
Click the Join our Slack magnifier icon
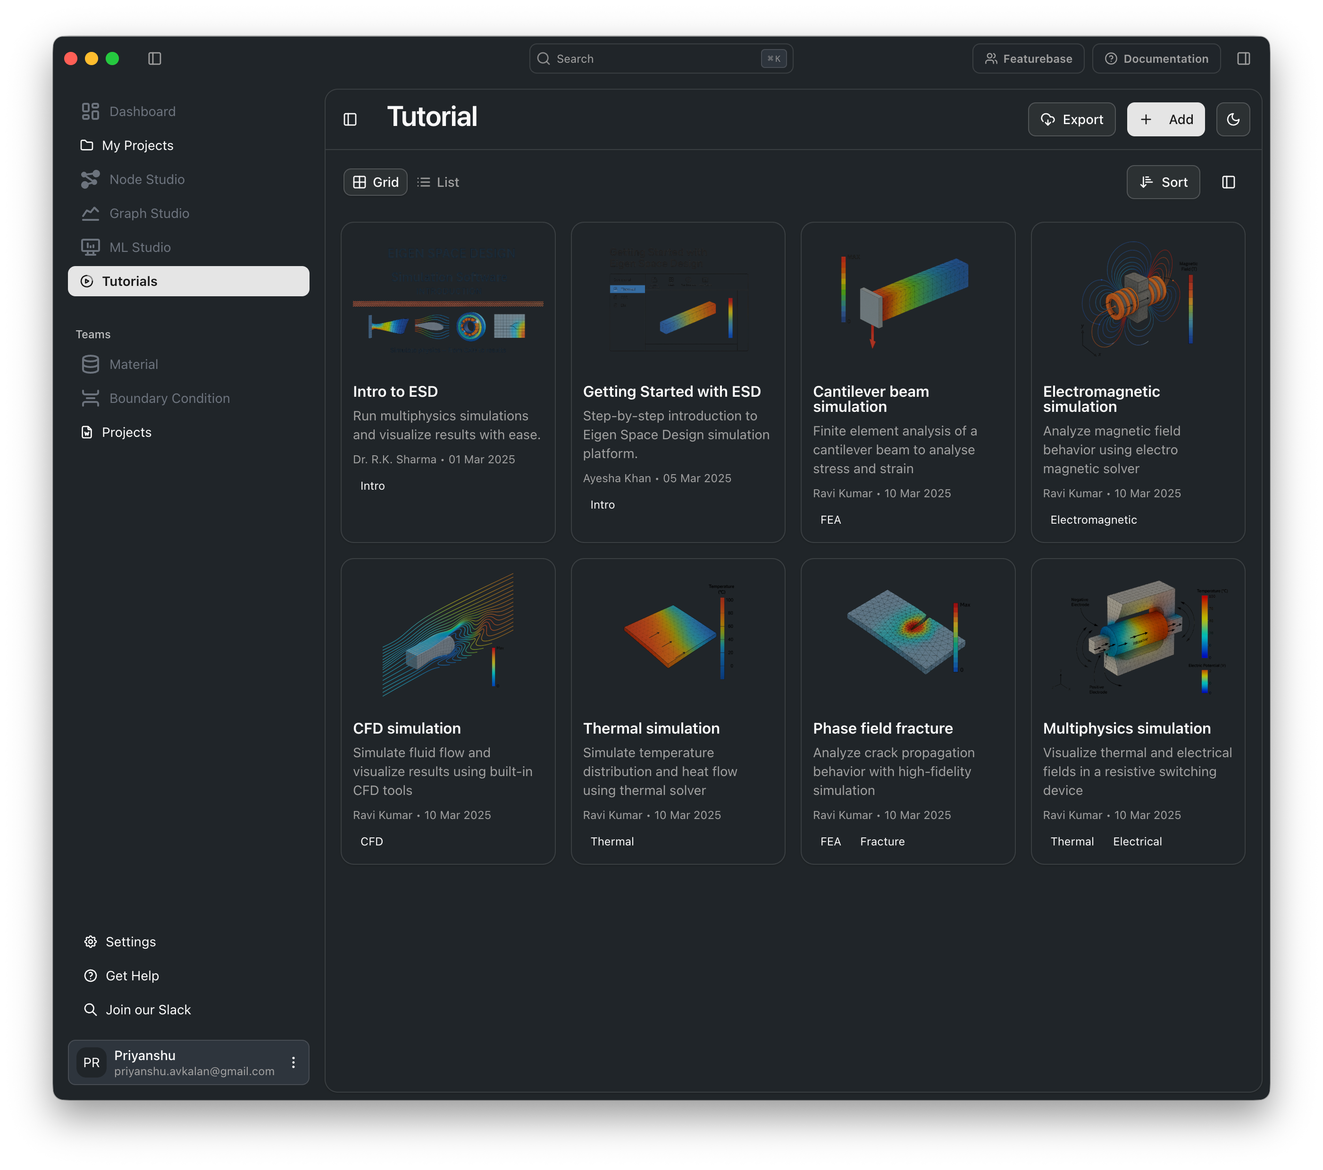coord(91,1010)
